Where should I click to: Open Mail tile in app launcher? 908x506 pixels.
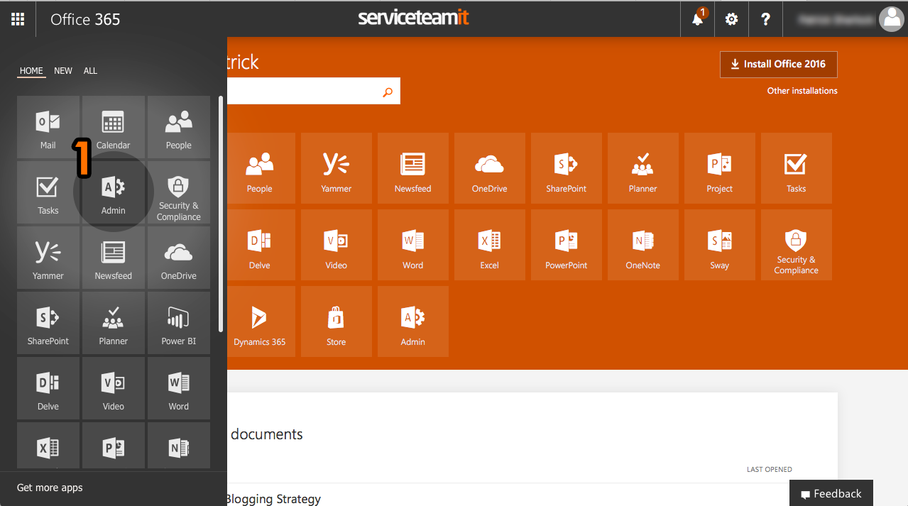pos(48,127)
